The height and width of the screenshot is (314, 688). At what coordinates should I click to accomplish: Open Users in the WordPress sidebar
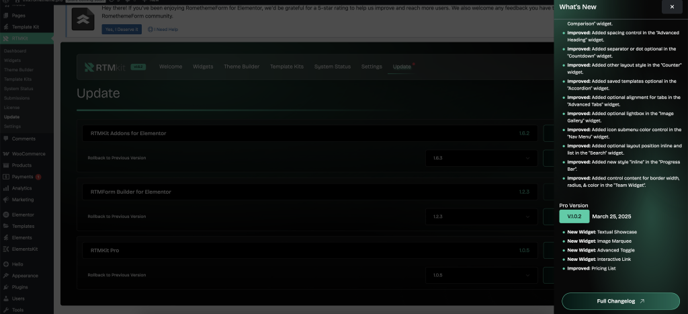click(18, 299)
